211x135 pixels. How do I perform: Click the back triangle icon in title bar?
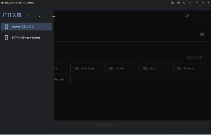[184, 3]
